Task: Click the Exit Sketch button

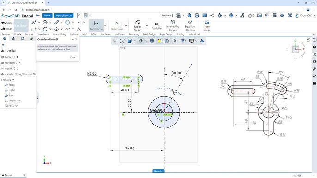Action: click(21, 26)
